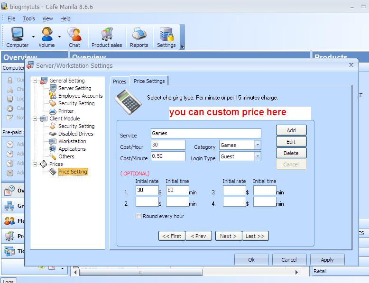Collapse the Client Module tree node
This screenshot has width=369, height=283.
[35, 119]
